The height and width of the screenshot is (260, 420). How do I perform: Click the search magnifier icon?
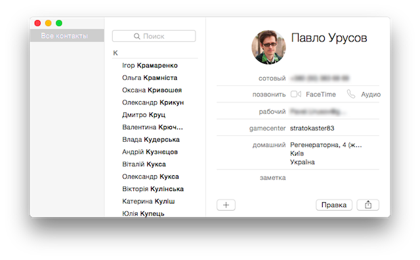137,36
